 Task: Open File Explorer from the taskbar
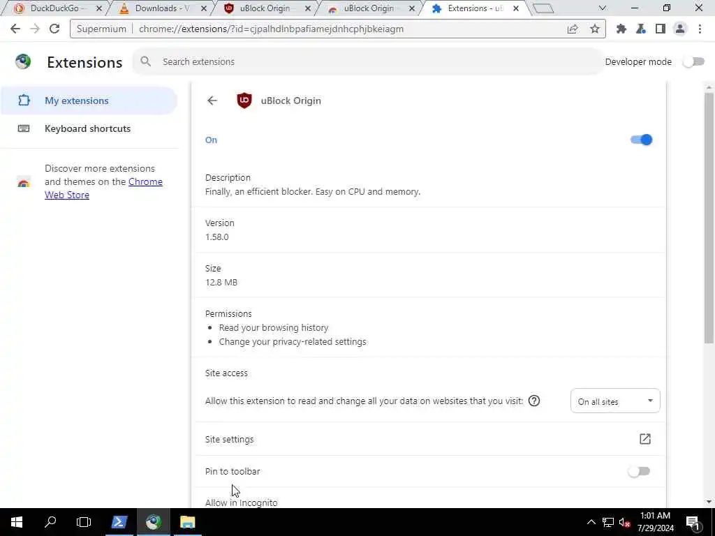tap(187, 522)
